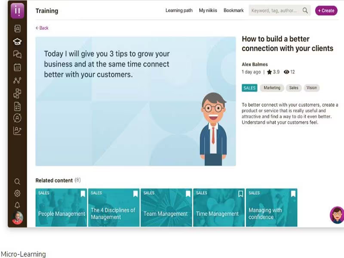Click the Back link

[42, 28]
